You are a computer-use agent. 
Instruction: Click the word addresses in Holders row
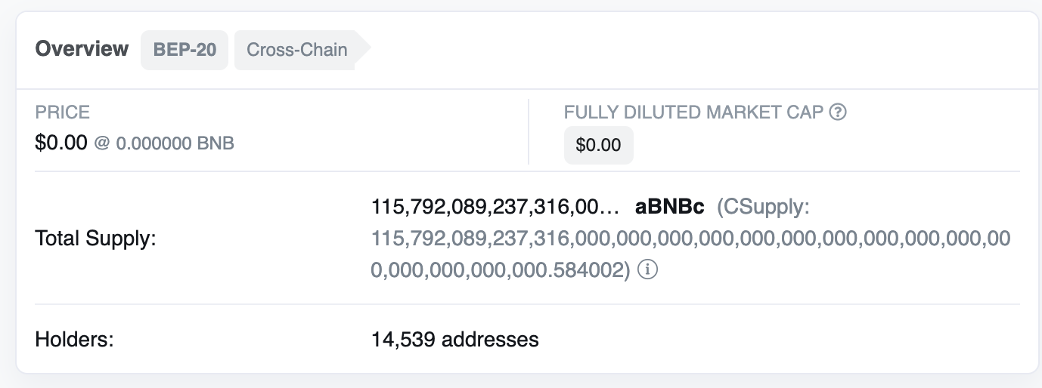pyautogui.click(x=490, y=340)
